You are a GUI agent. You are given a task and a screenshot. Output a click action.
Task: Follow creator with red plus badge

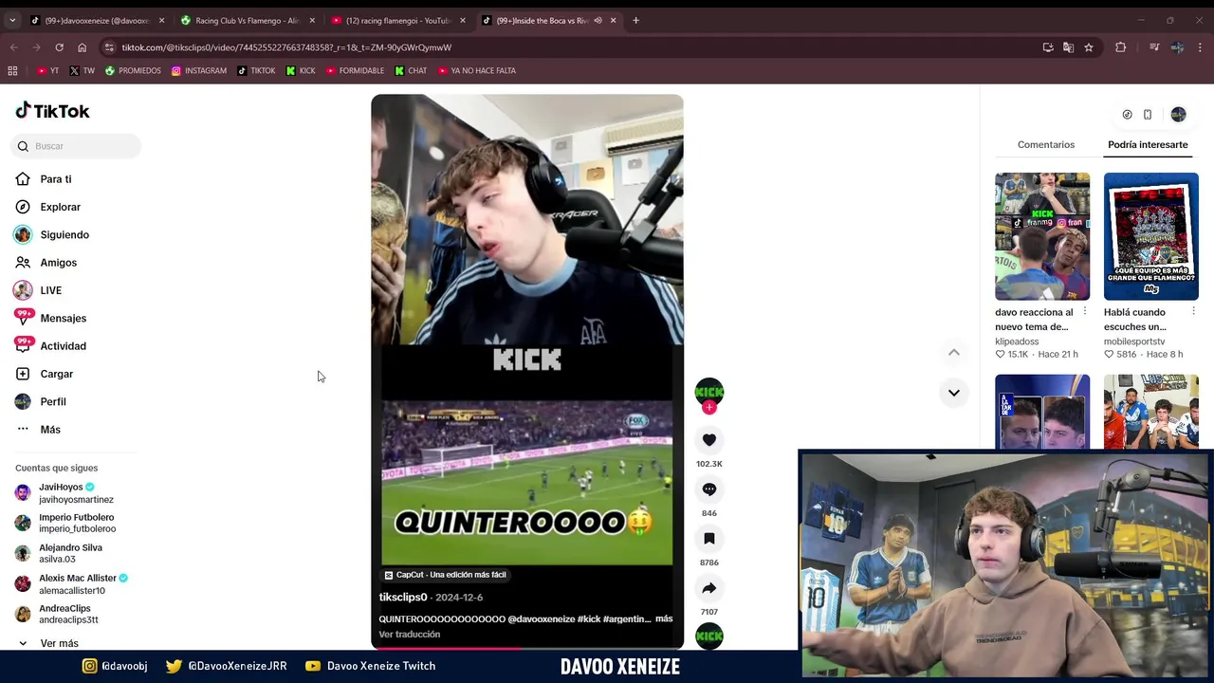coord(709,408)
